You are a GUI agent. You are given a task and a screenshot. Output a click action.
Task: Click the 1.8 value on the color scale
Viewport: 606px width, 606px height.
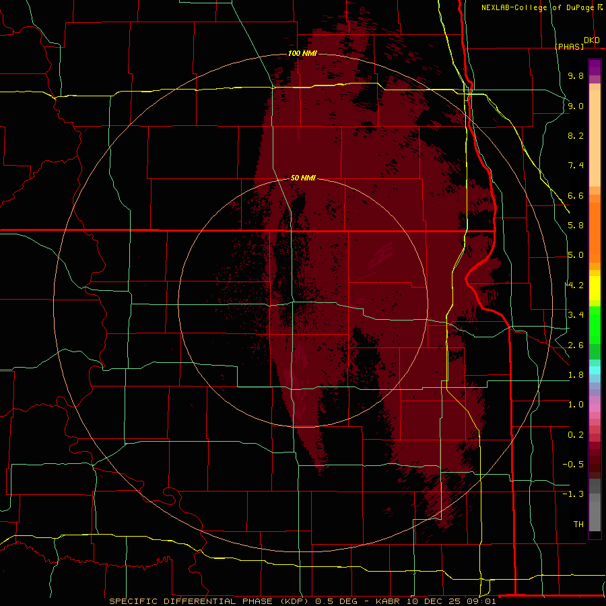click(576, 375)
